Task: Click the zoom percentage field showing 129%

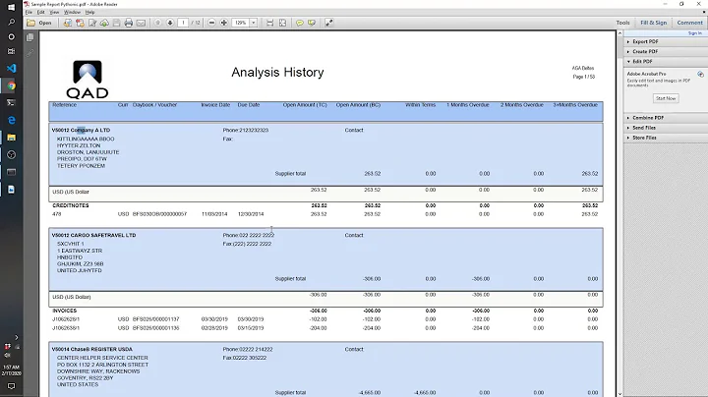Action: tap(240, 23)
